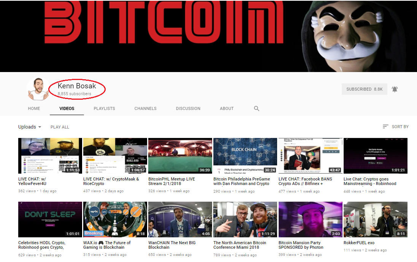417x262 pixels.
Task: Click Kenn Bosak's channel avatar
Action: click(38, 89)
